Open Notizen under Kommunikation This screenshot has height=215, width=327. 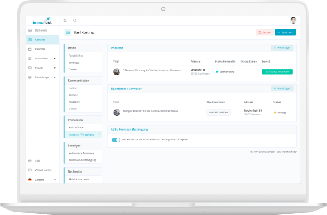73,88
